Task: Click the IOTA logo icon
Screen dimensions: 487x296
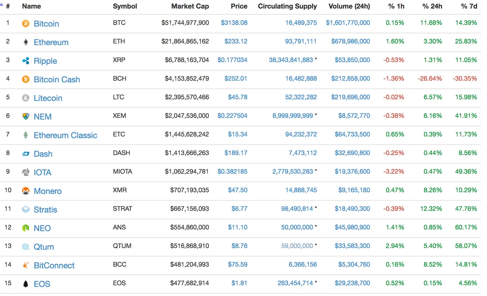Action: (x=25, y=172)
